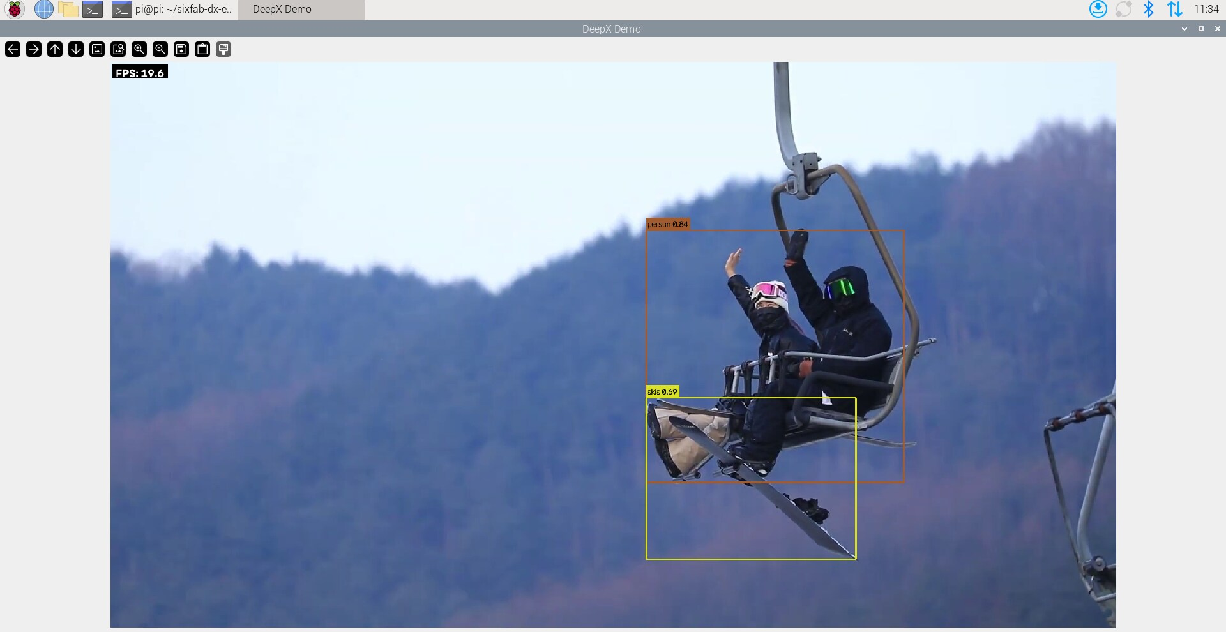
Task: Click the up arrow toolbar button
Action: pos(55,49)
